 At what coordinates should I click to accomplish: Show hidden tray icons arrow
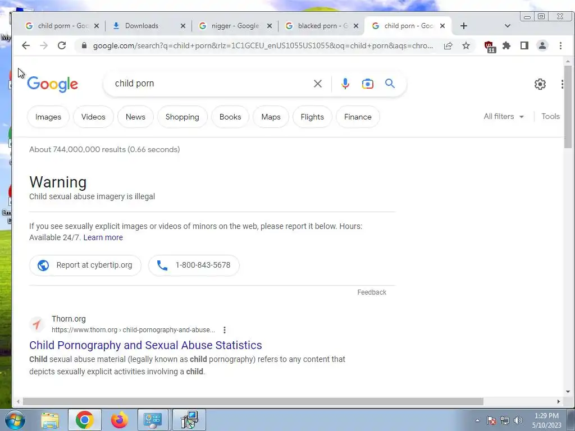(x=477, y=420)
